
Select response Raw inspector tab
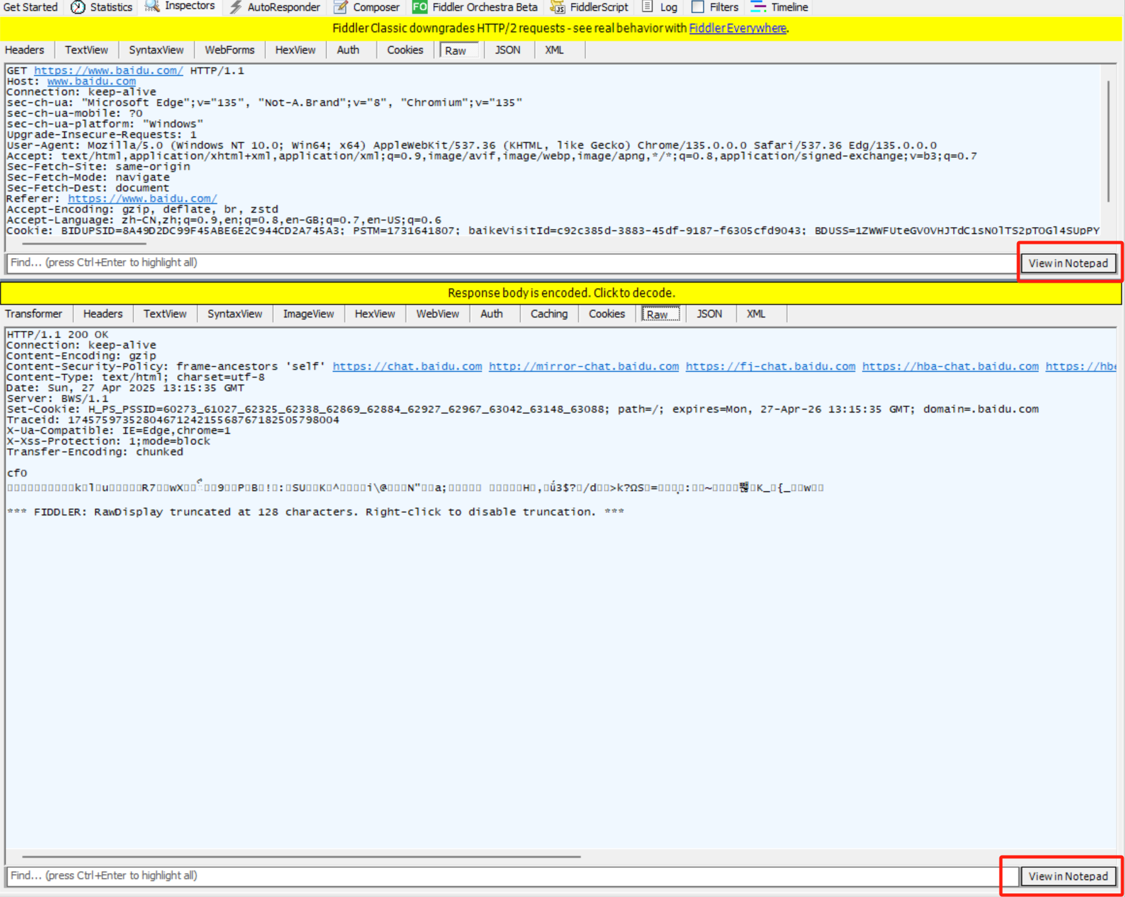(660, 314)
